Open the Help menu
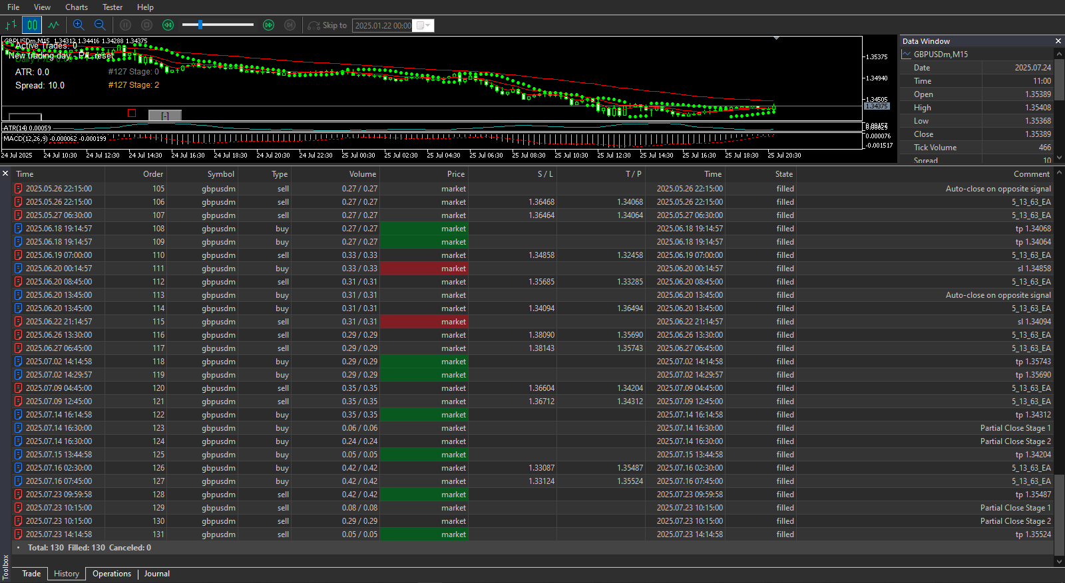This screenshot has width=1065, height=583. pyautogui.click(x=145, y=7)
